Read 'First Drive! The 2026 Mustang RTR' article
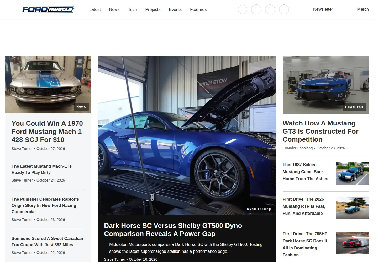 304,206
